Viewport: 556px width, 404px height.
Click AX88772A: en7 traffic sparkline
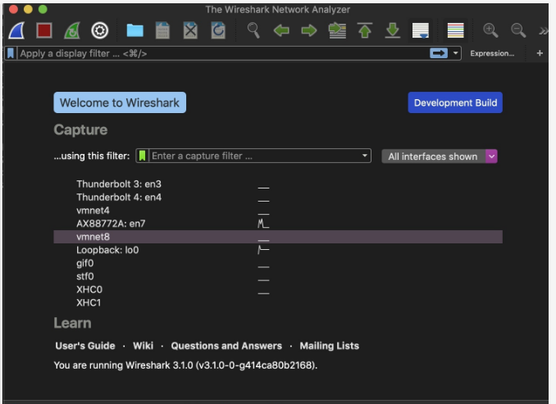coord(263,223)
